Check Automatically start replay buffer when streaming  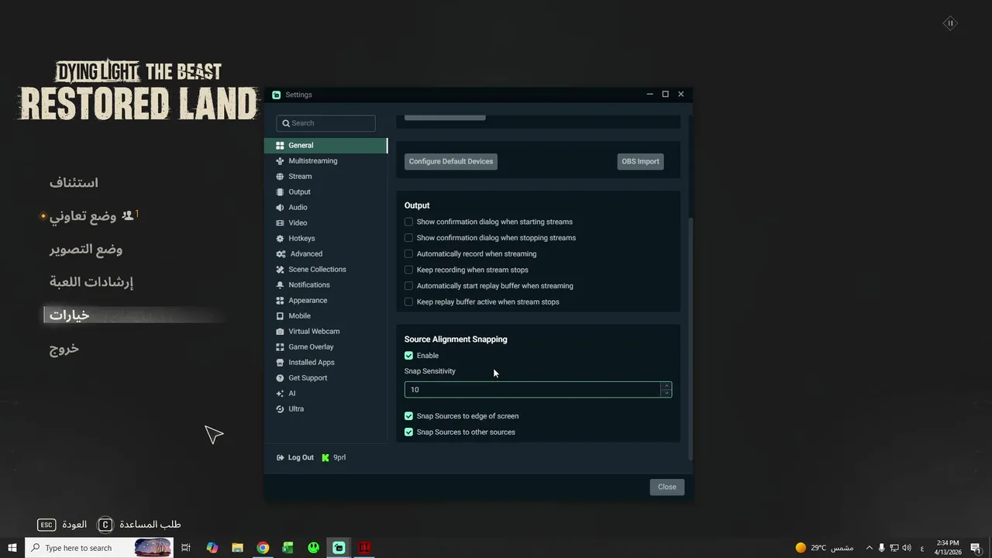(x=408, y=286)
